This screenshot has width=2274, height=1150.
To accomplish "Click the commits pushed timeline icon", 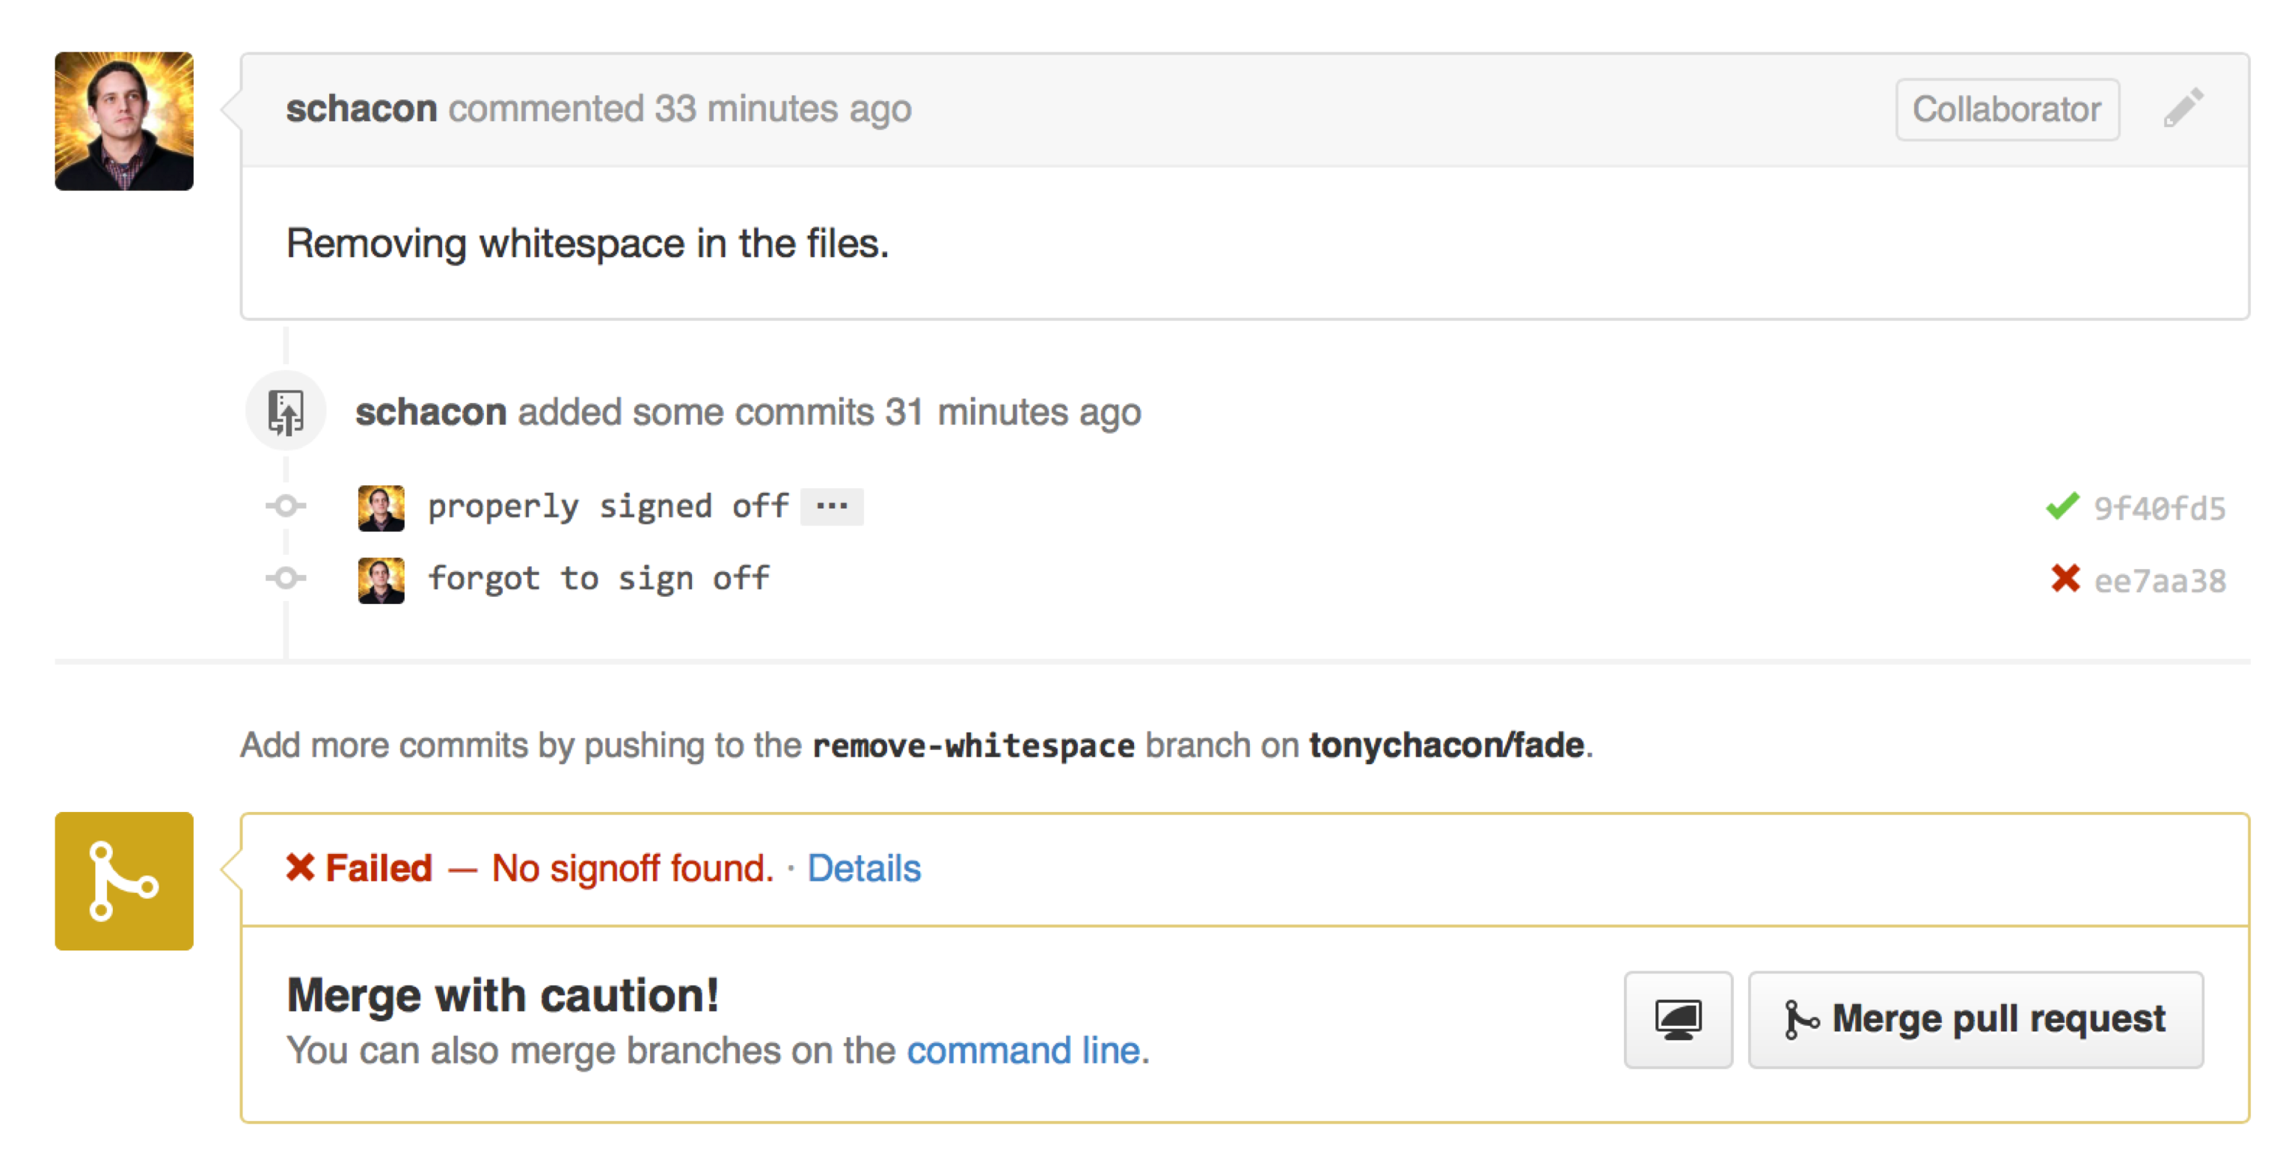I will click(285, 412).
